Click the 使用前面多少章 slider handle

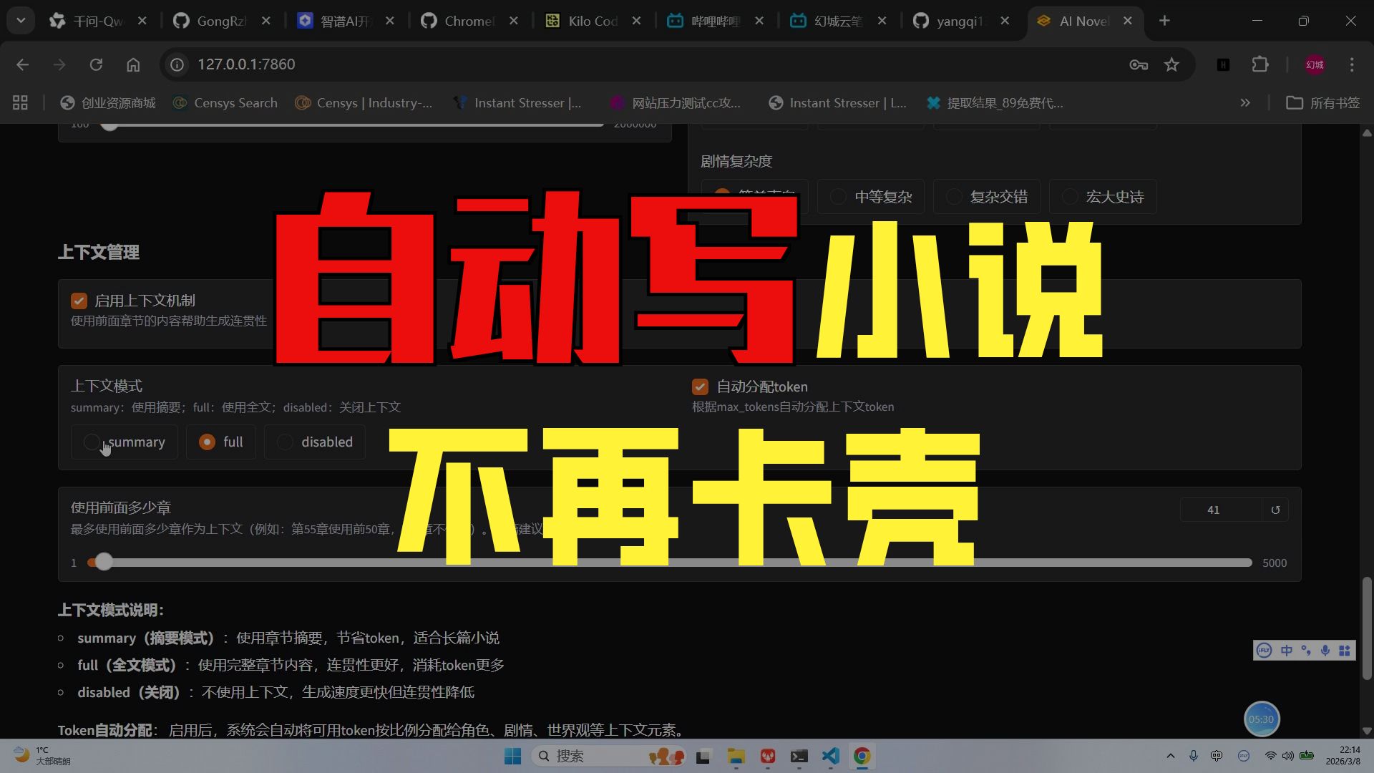click(104, 563)
